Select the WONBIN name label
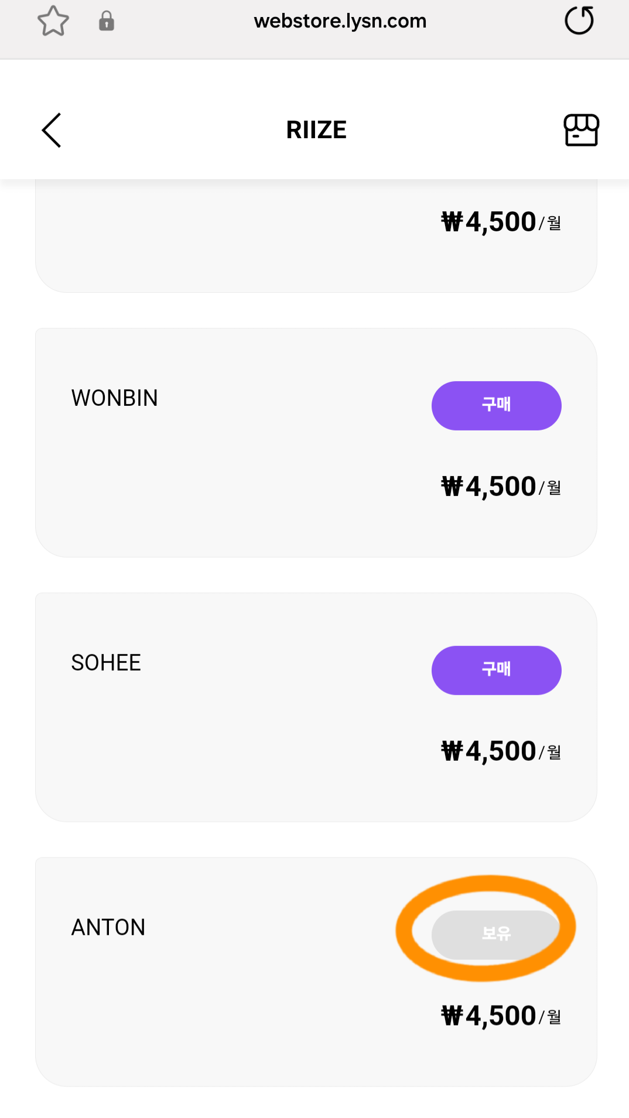 coord(115,398)
